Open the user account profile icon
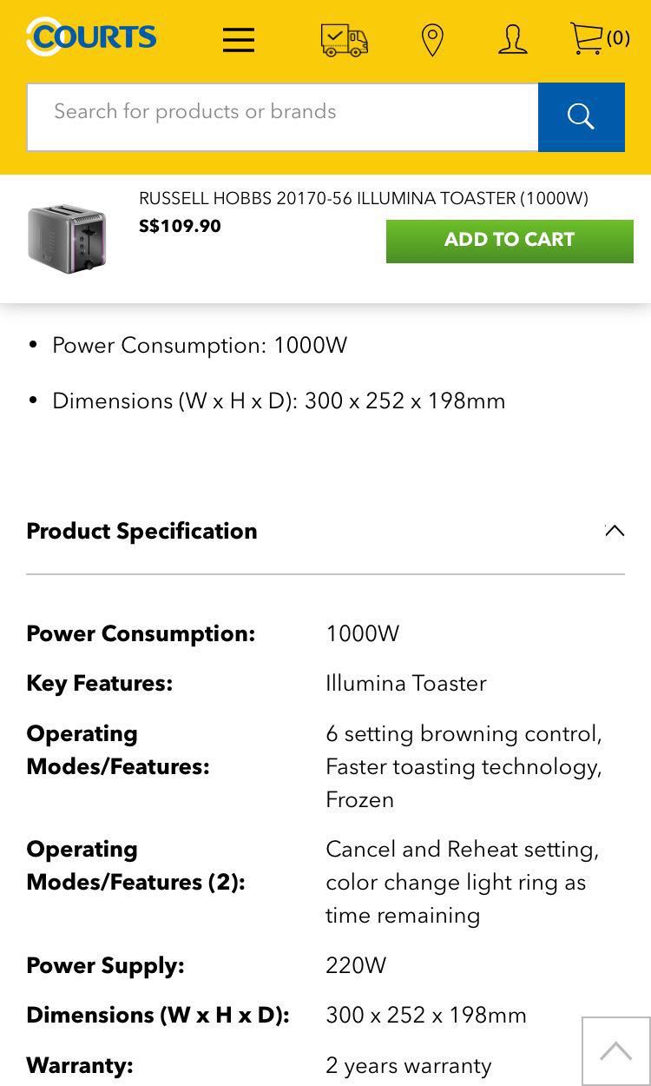This screenshot has height=1086, width=651. pos(512,39)
